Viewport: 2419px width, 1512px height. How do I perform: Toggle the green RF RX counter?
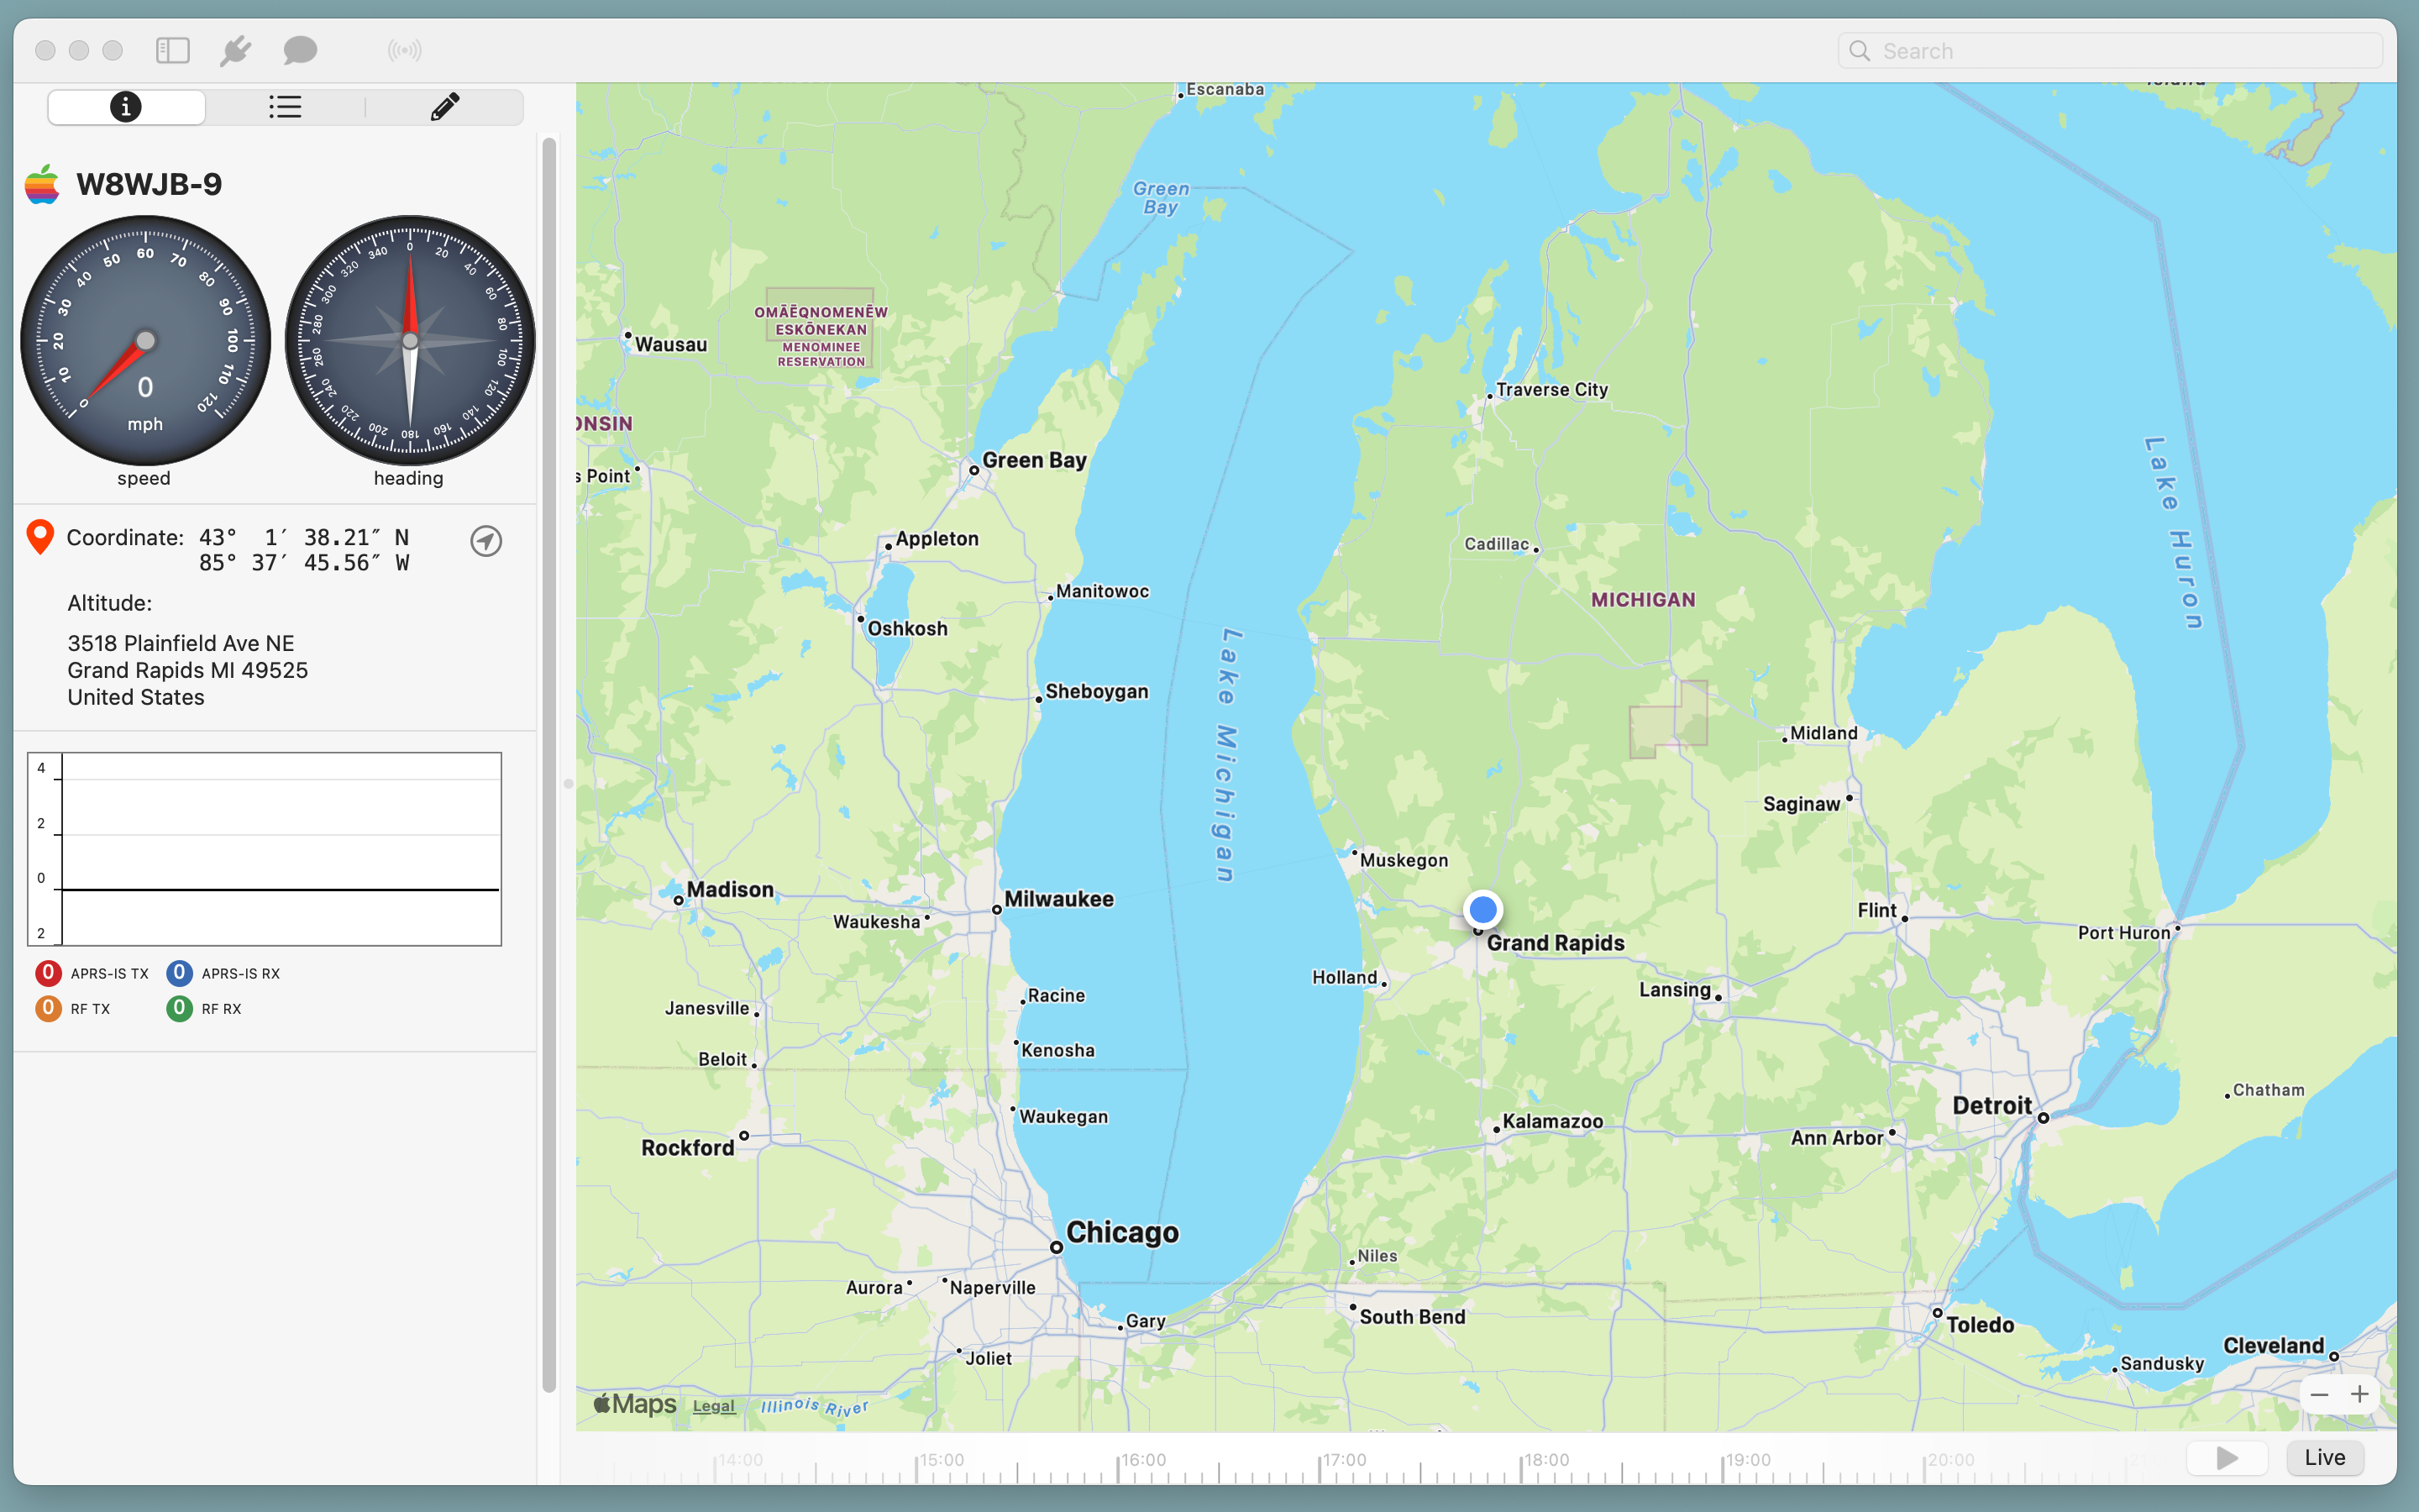(x=179, y=1008)
